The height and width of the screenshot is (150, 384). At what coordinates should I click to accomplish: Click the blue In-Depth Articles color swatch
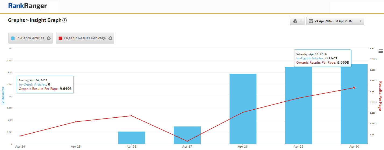coord(13,38)
